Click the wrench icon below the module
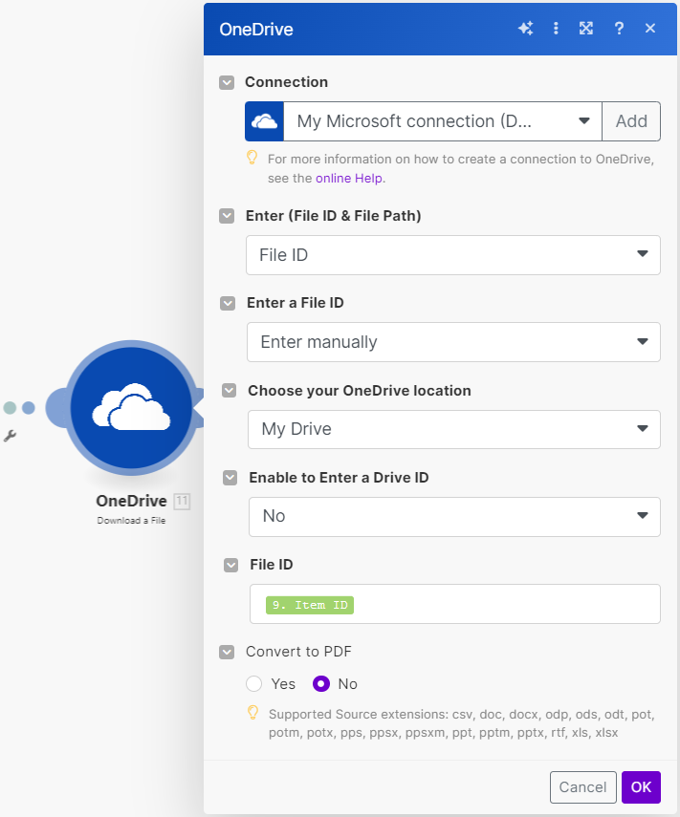This screenshot has height=817, width=680. click(10, 436)
